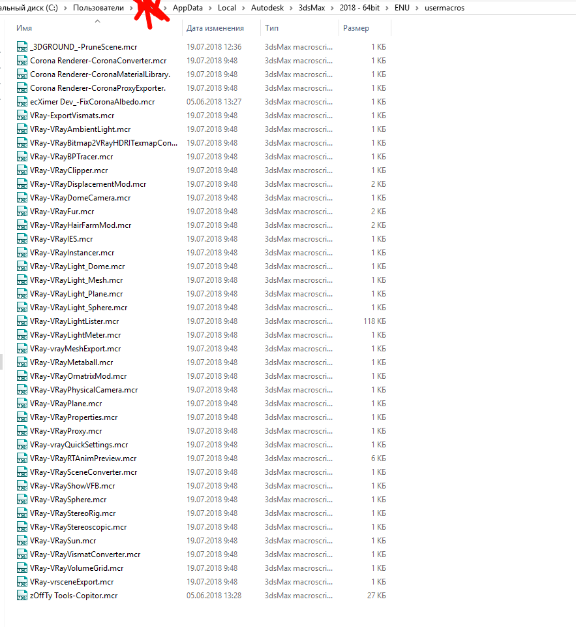Expand the chevron right after Пользователи

131,8
